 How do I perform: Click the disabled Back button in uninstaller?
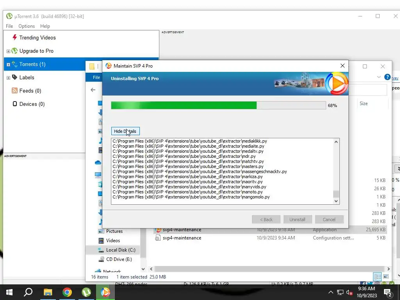[266, 220]
